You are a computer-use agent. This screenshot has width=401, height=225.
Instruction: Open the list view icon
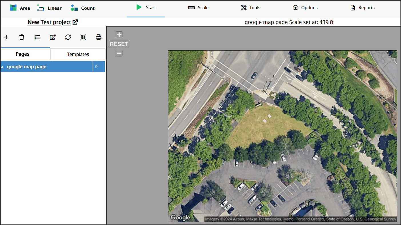pos(37,37)
